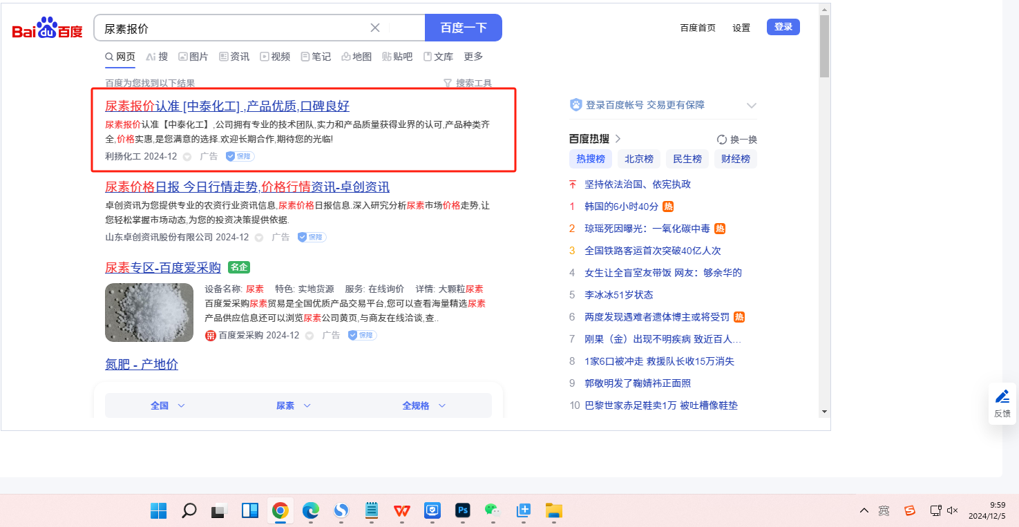Open the 反馈 feedback pencil icon

tap(1002, 396)
